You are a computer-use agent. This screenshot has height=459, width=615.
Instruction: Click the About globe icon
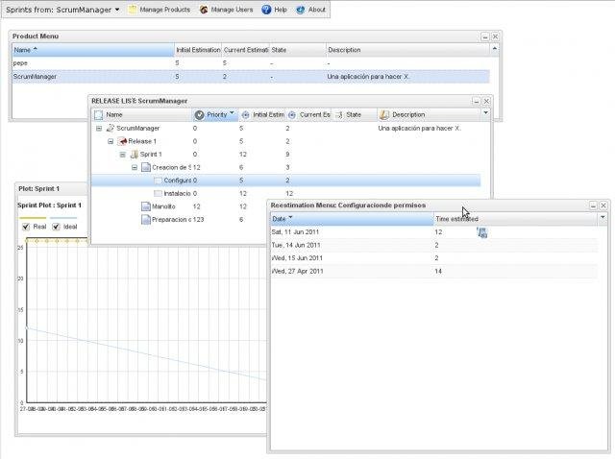pyautogui.click(x=301, y=10)
